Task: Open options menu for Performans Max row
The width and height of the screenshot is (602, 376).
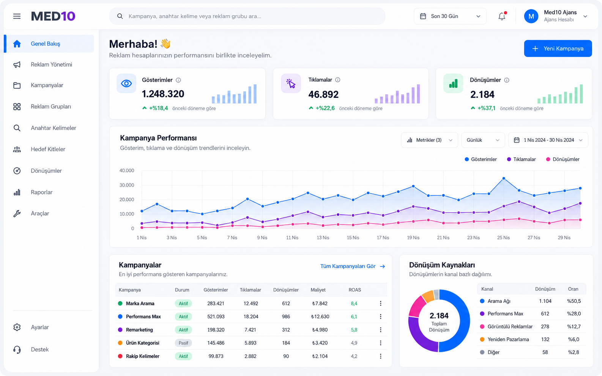Action: 380,316
